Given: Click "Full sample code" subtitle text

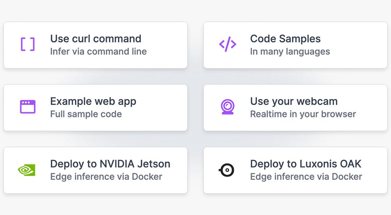Looking at the screenshot, I should click(x=86, y=114).
